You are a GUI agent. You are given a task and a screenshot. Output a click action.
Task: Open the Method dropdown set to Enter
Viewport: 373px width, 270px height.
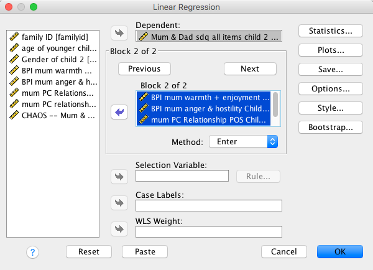[243, 141]
